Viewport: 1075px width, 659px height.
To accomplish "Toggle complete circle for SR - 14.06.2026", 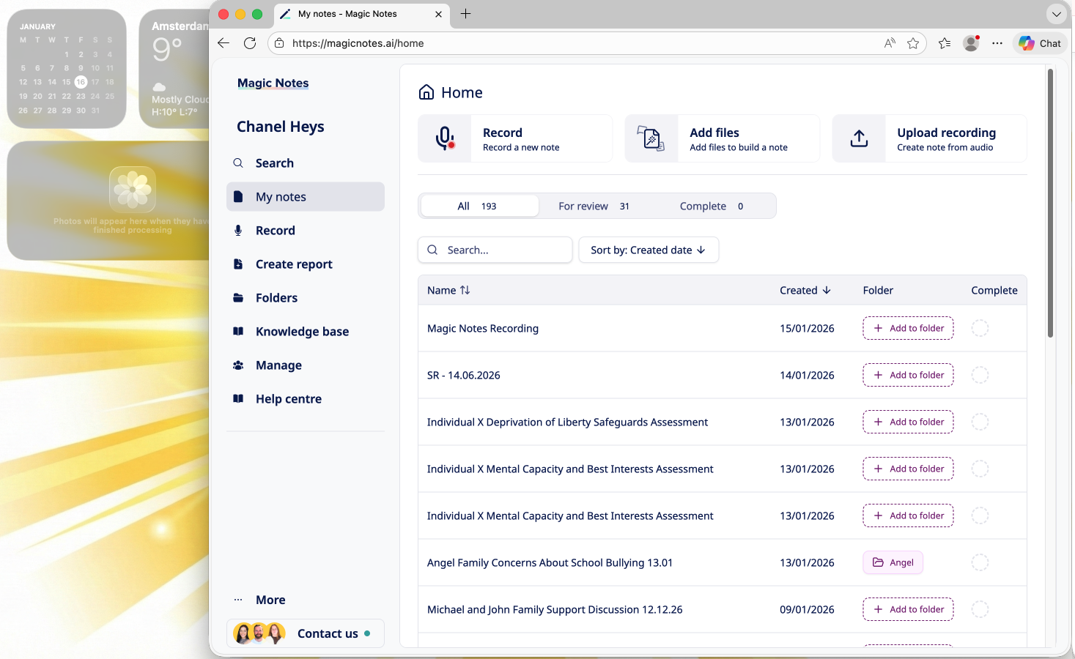I will (980, 375).
